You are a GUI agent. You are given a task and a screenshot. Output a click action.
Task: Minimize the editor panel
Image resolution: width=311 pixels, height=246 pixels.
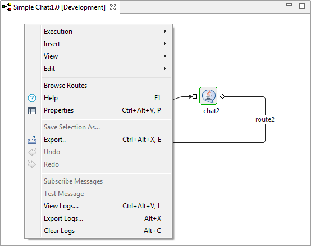289,5
